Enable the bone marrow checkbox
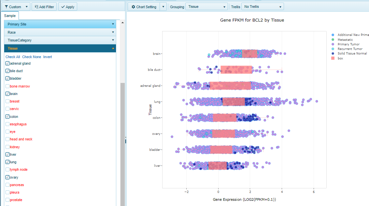 click(x=7, y=86)
